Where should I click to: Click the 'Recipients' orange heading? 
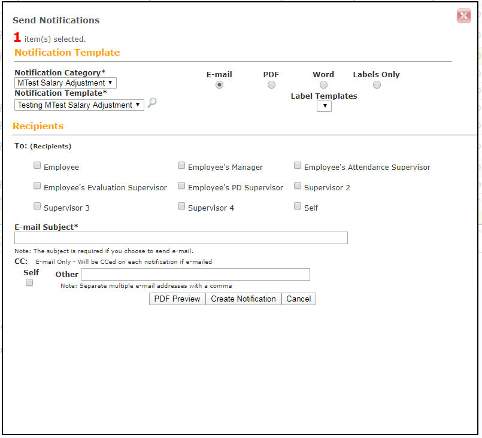coord(38,126)
